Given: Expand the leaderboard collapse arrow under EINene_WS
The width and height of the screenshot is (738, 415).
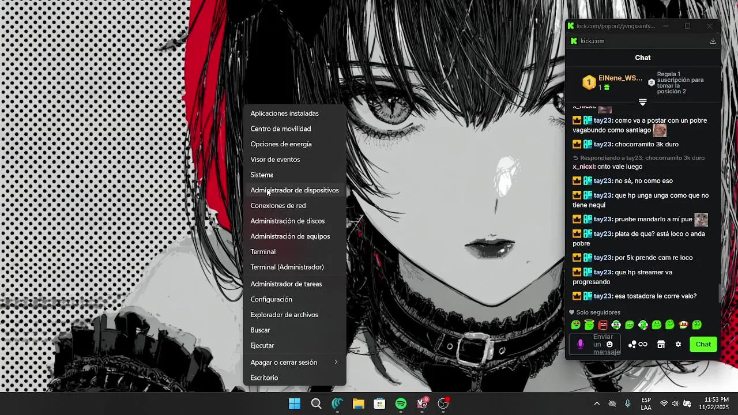Looking at the screenshot, I should 642,102.
